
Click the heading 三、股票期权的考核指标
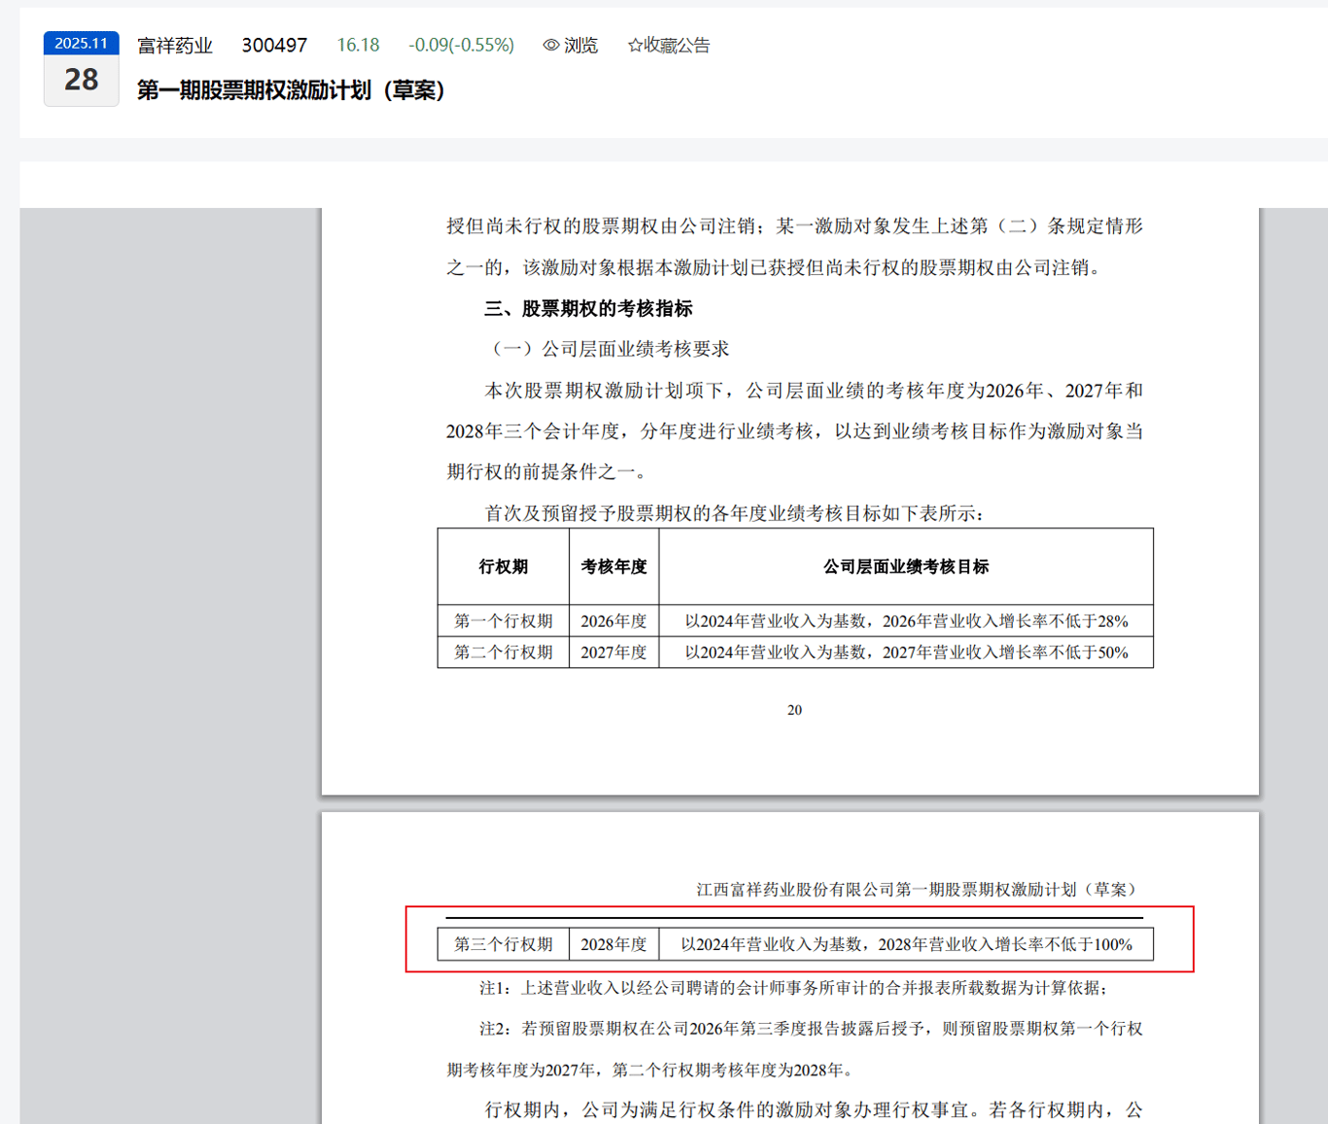(588, 309)
